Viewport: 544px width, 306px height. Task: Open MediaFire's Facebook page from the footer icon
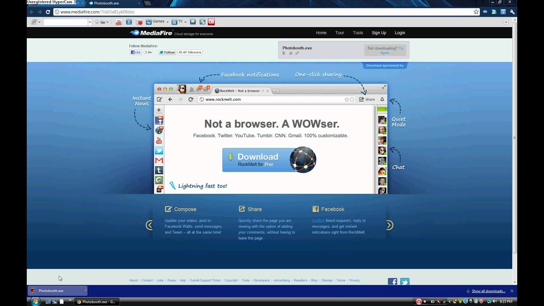(392, 282)
